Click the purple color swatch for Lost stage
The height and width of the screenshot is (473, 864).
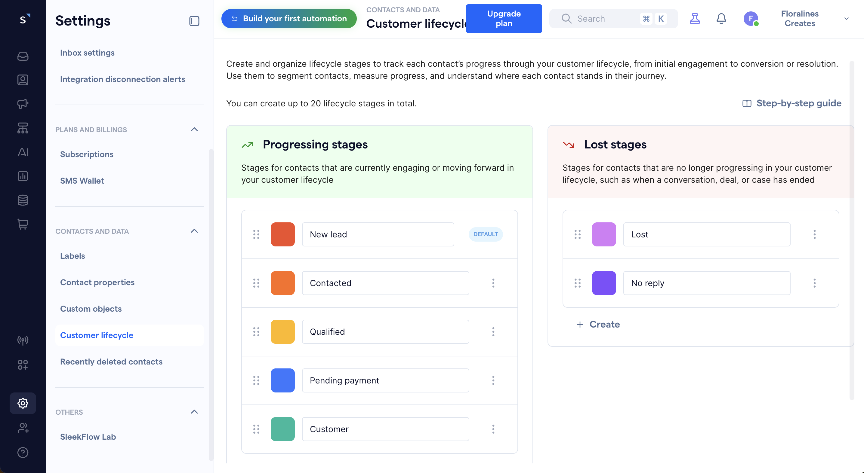point(604,234)
